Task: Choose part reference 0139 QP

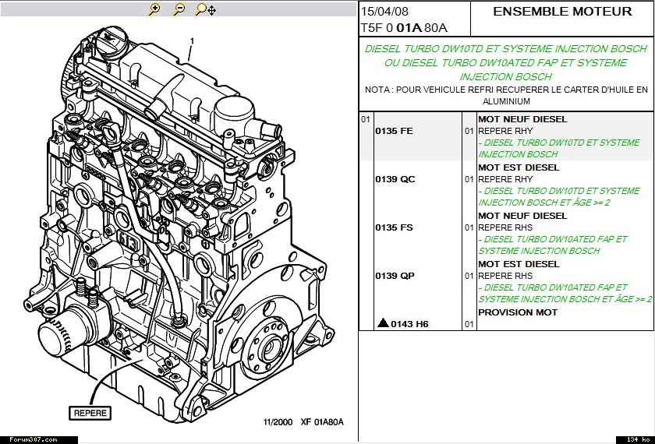Action: 395,276
